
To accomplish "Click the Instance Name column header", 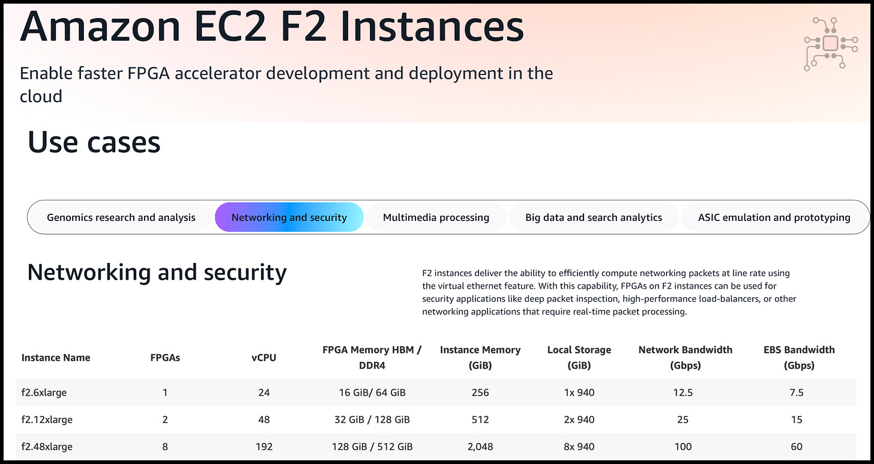I will tap(56, 358).
